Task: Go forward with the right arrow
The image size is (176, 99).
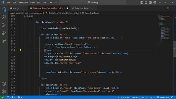Action: click(56, 2)
